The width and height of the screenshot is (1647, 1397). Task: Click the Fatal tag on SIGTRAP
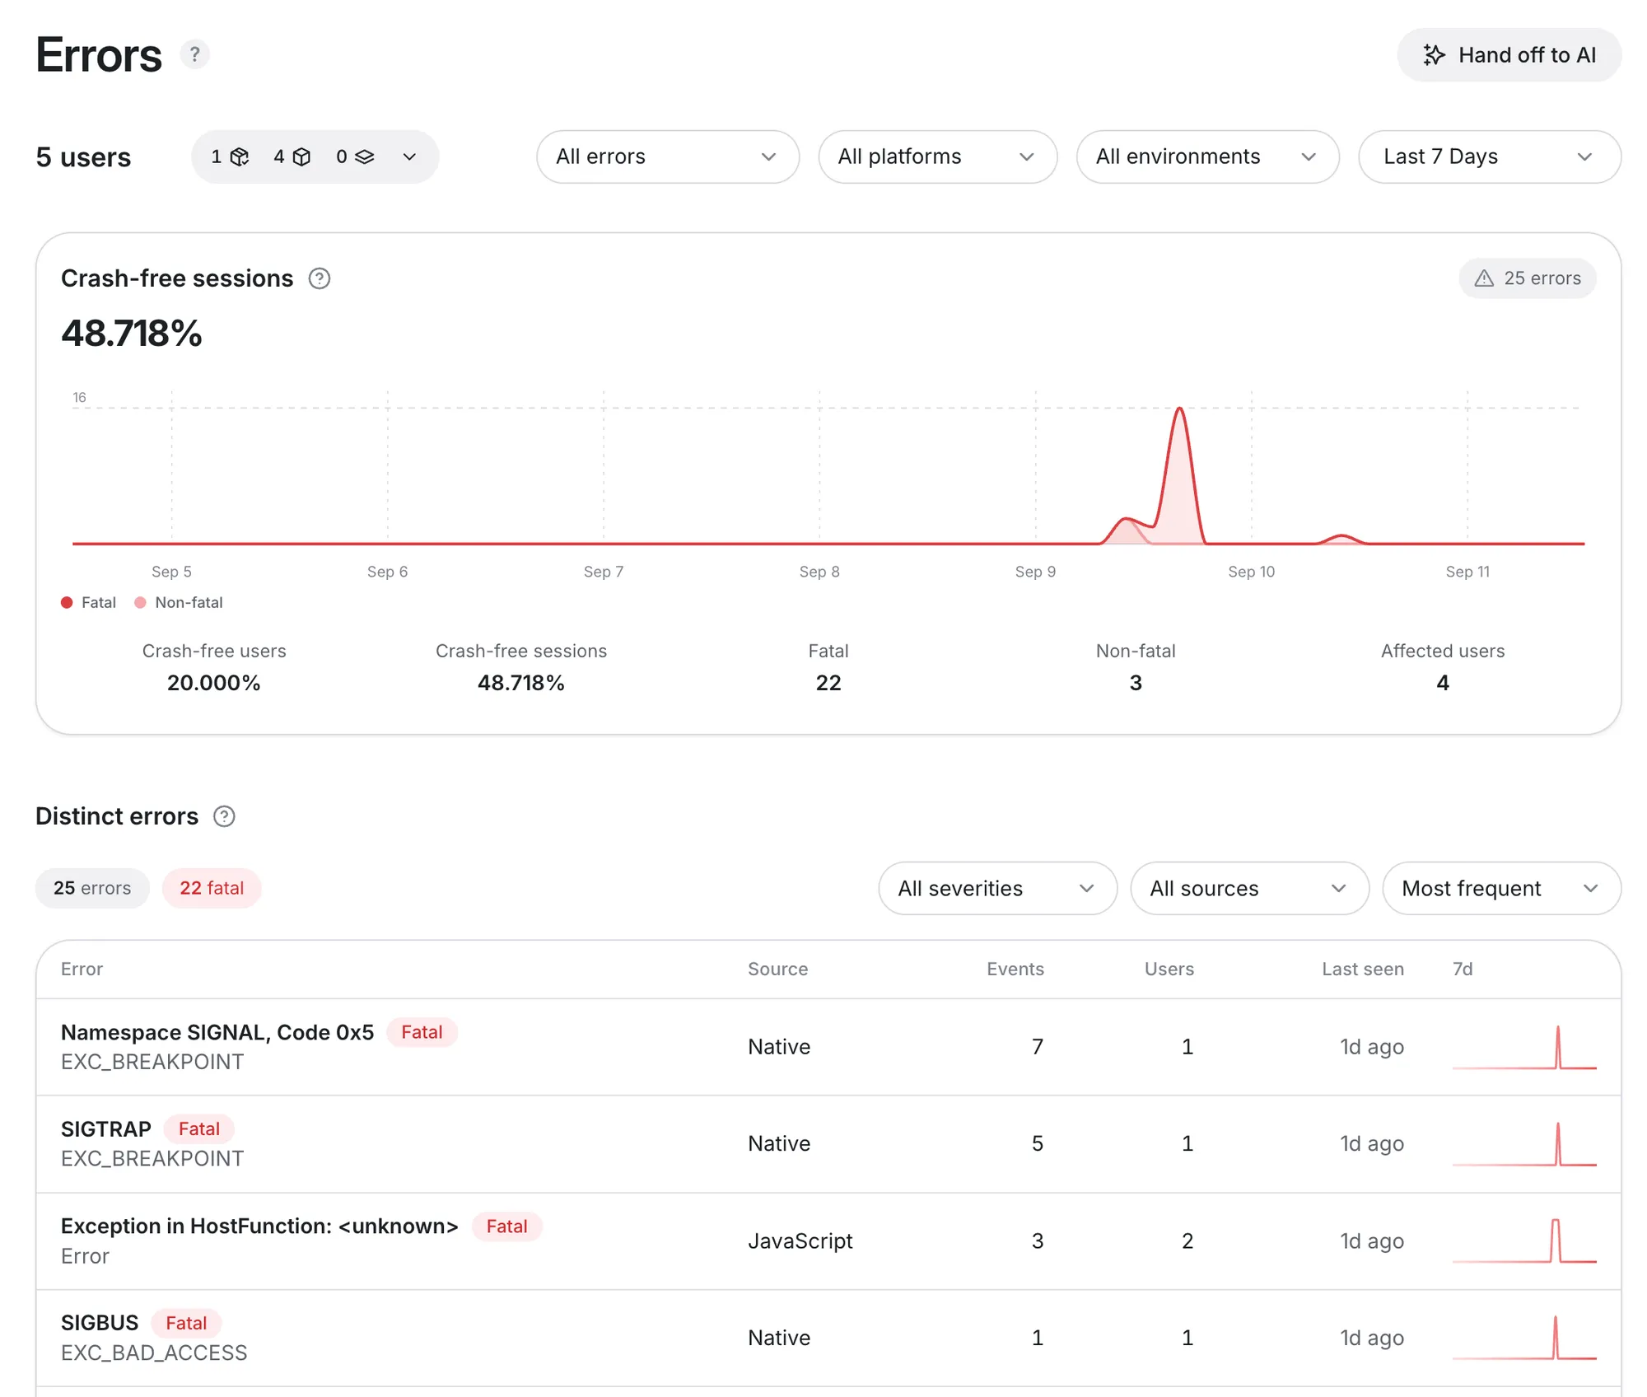199,1128
